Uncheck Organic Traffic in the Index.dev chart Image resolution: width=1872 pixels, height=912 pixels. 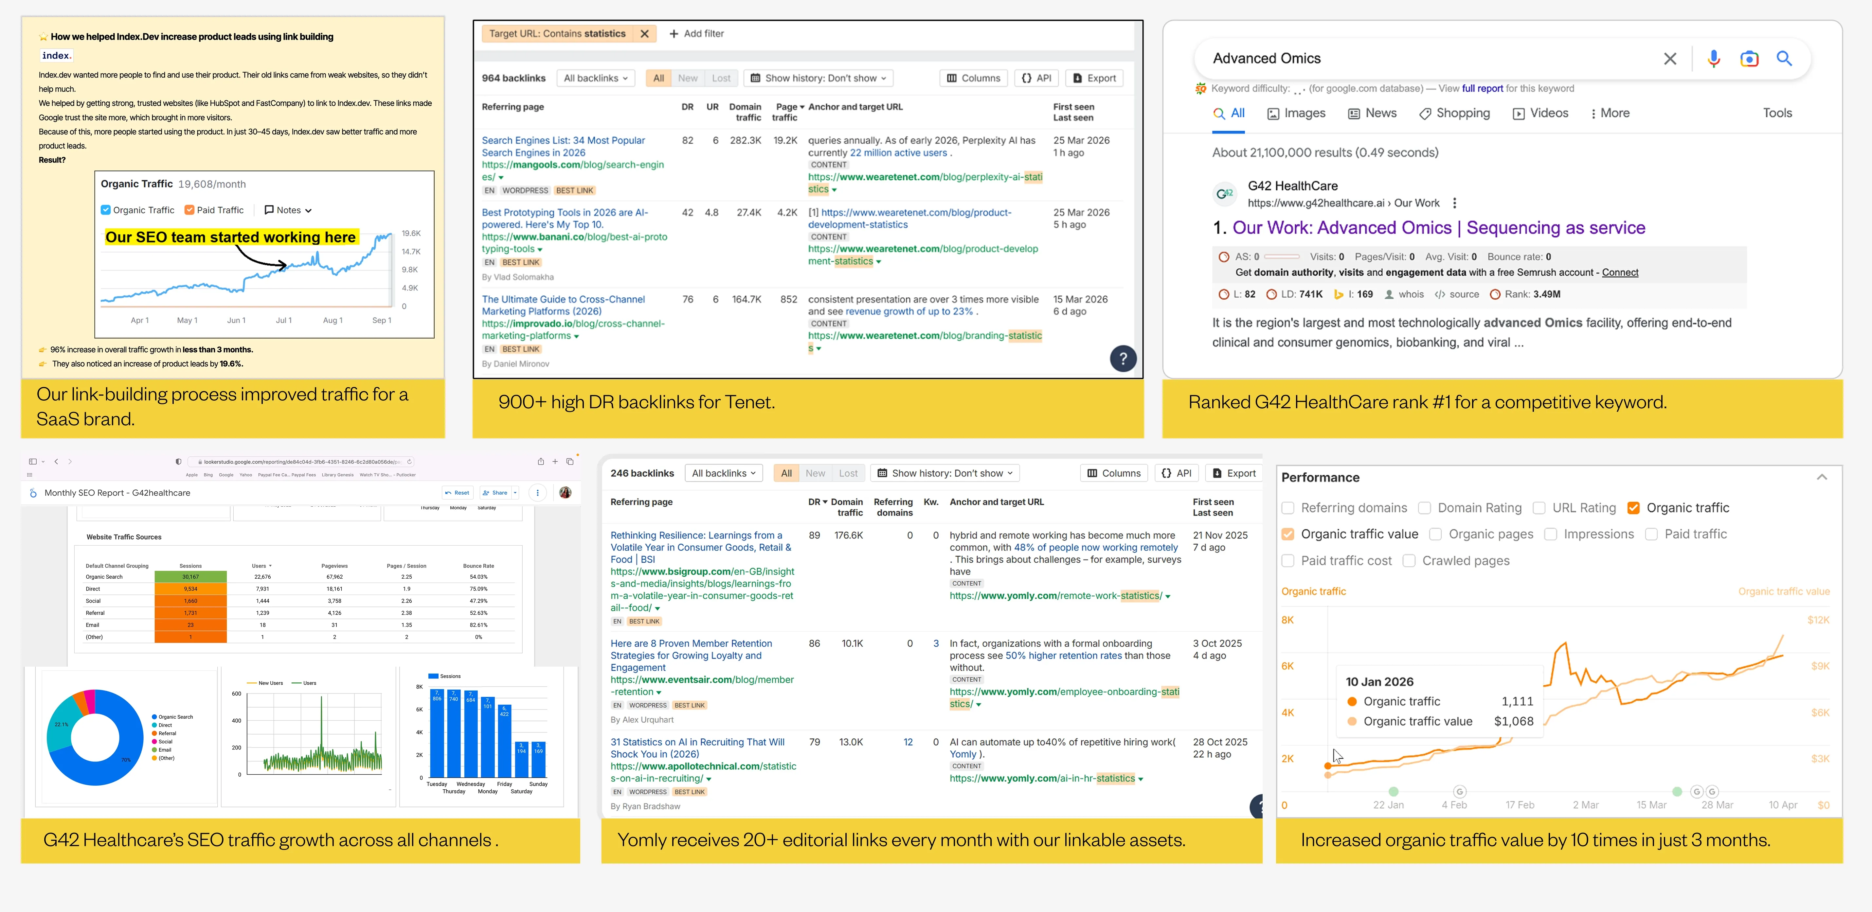106,210
